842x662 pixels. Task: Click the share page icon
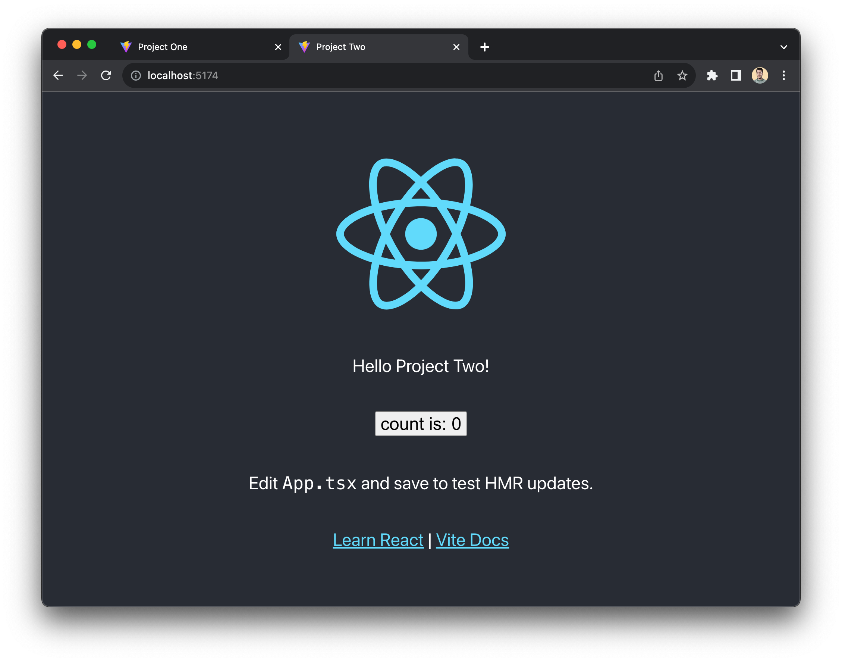pos(659,75)
